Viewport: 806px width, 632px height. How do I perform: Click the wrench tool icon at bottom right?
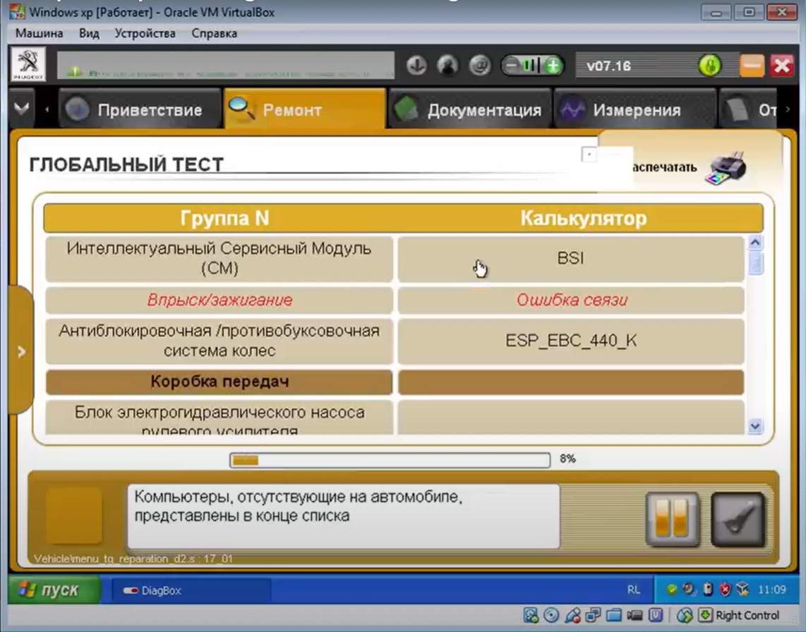click(x=738, y=520)
